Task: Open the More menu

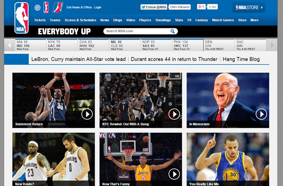Action: click(254, 20)
